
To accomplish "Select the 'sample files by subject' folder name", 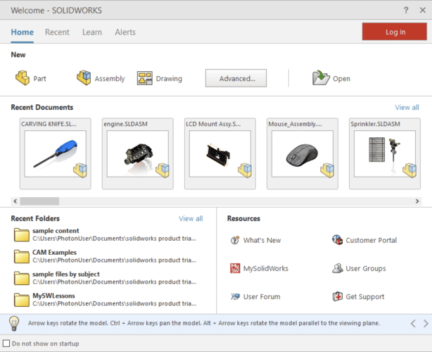I will [66, 274].
